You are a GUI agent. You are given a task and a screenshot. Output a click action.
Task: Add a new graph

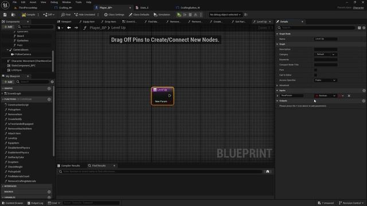coord(49,89)
